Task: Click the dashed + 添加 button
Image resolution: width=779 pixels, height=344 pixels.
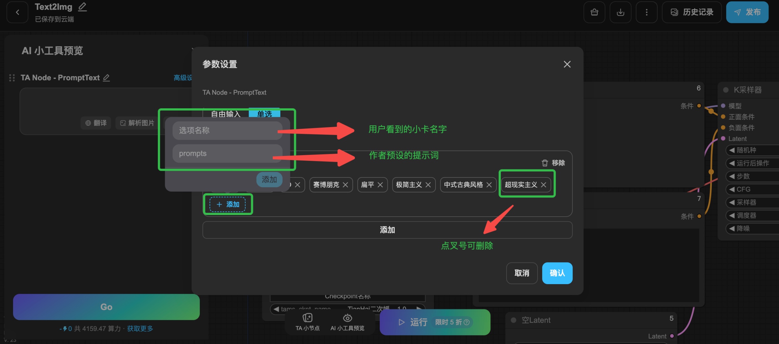Action: [x=227, y=204]
